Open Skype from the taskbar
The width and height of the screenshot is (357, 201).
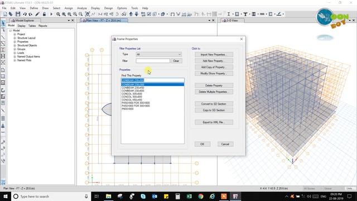click(x=143, y=196)
